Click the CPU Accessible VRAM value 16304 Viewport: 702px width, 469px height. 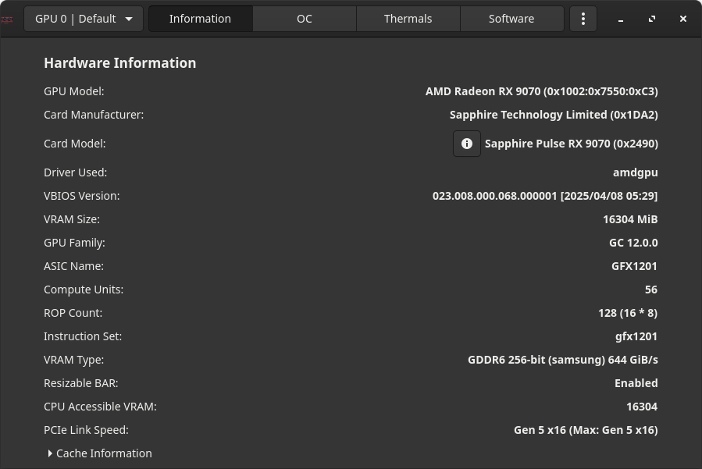642,407
